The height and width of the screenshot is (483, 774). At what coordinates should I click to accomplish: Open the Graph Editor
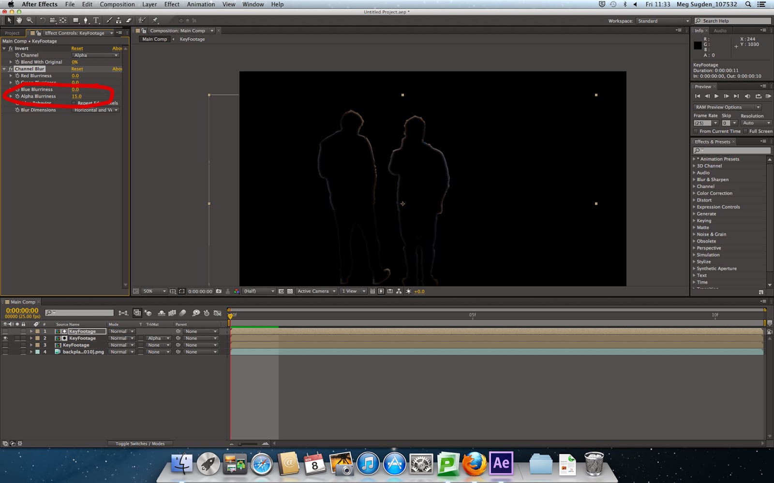coord(217,313)
